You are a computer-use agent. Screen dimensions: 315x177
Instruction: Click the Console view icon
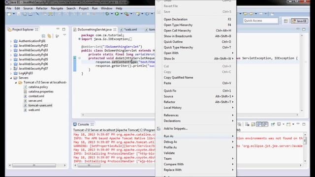[75, 124]
